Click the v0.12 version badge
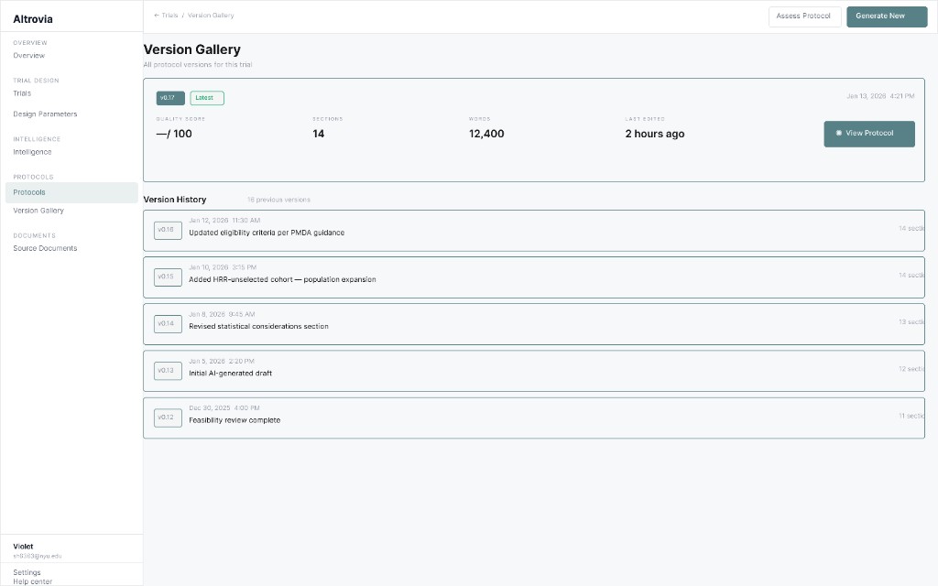Image resolution: width=938 pixels, height=586 pixels. point(167,418)
